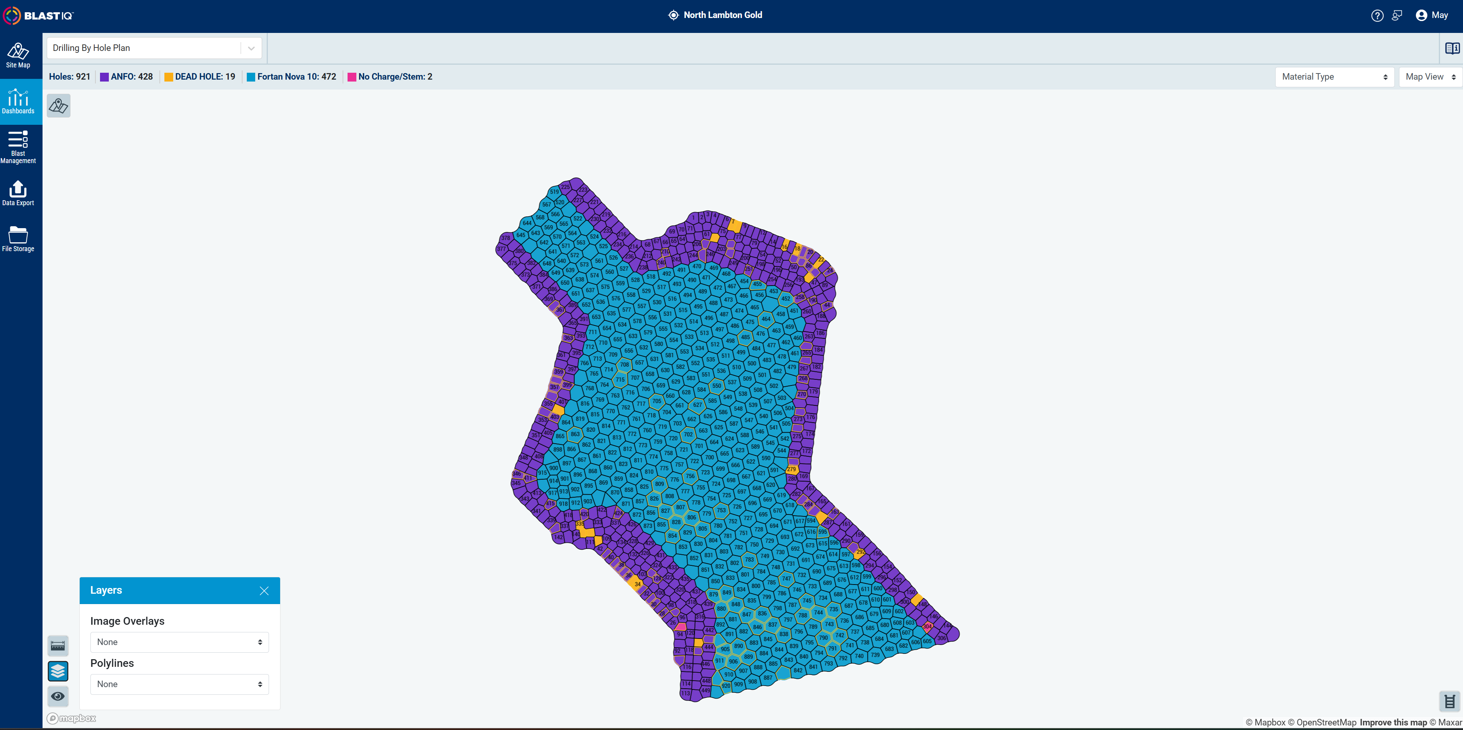Viewport: 1463px width, 730px height.
Task: Select the ruler measurement tool
Action: tap(58, 645)
